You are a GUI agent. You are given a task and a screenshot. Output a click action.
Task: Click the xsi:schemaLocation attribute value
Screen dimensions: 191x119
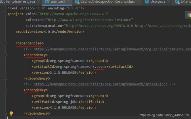click(x=128, y=26)
